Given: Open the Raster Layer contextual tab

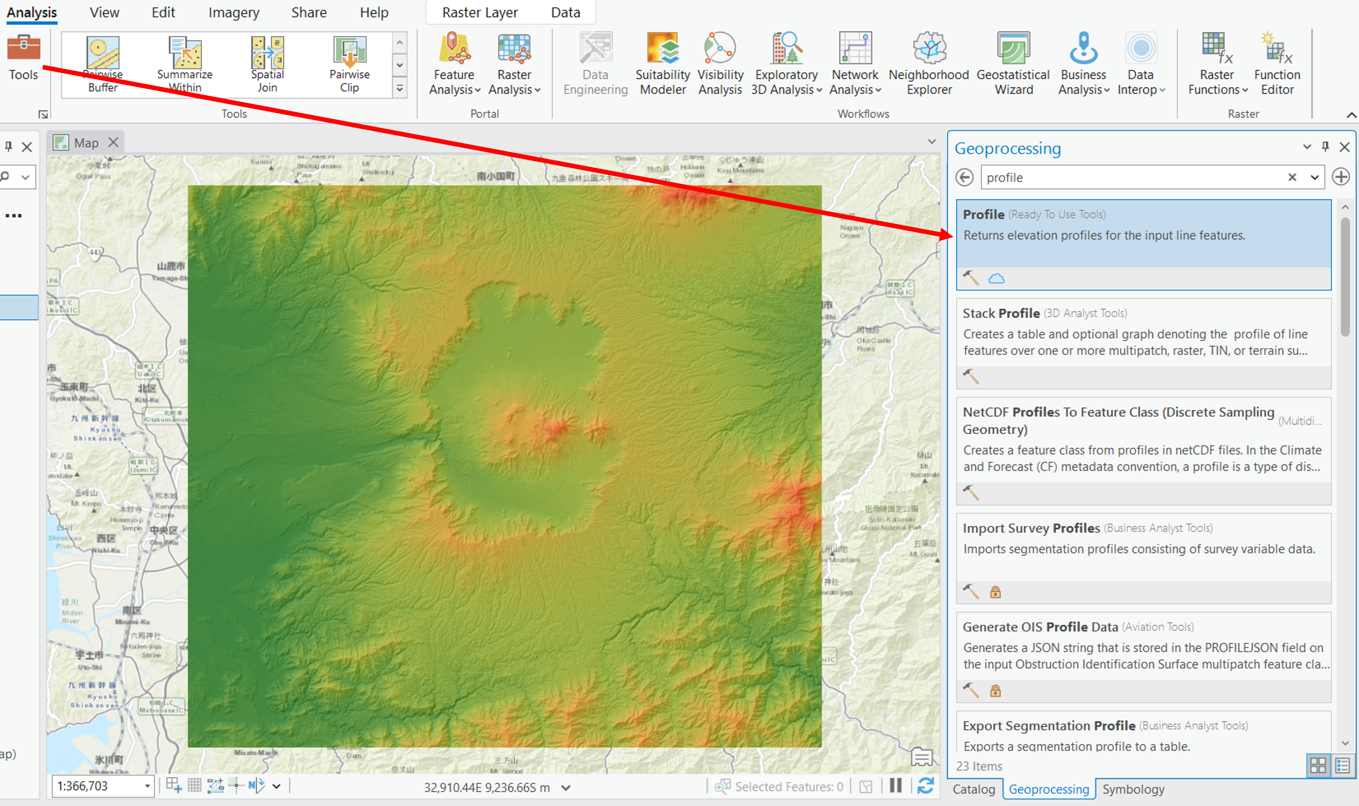Looking at the screenshot, I should 480,12.
